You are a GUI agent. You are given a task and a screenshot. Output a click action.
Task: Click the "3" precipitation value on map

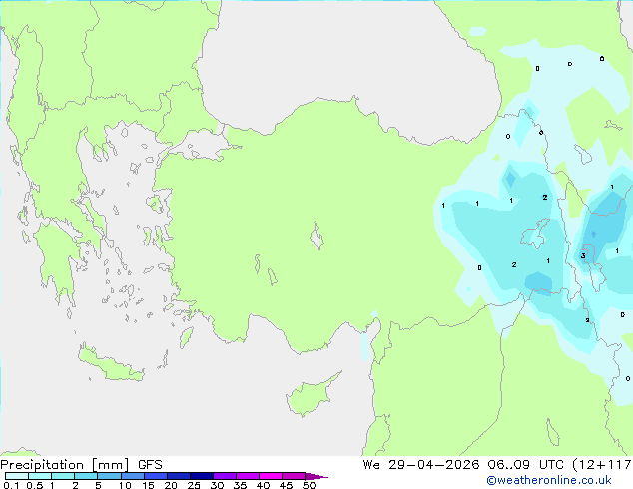click(583, 256)
